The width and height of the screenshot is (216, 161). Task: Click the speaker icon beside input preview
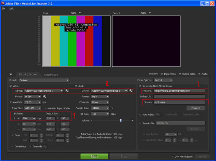tap(39, 65)
